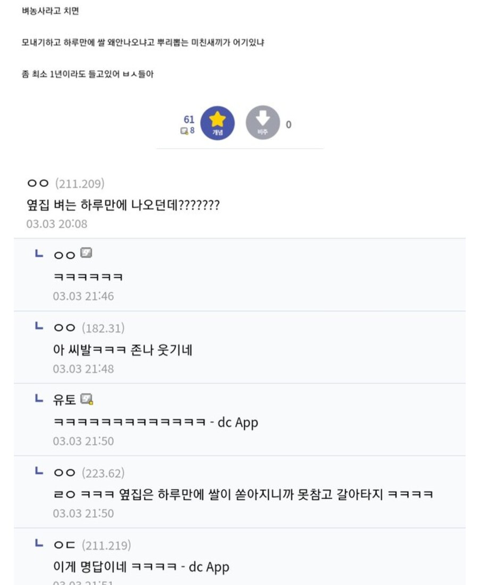Select the nickname 유토
479x585 pixels.
(x=64, y=398)
